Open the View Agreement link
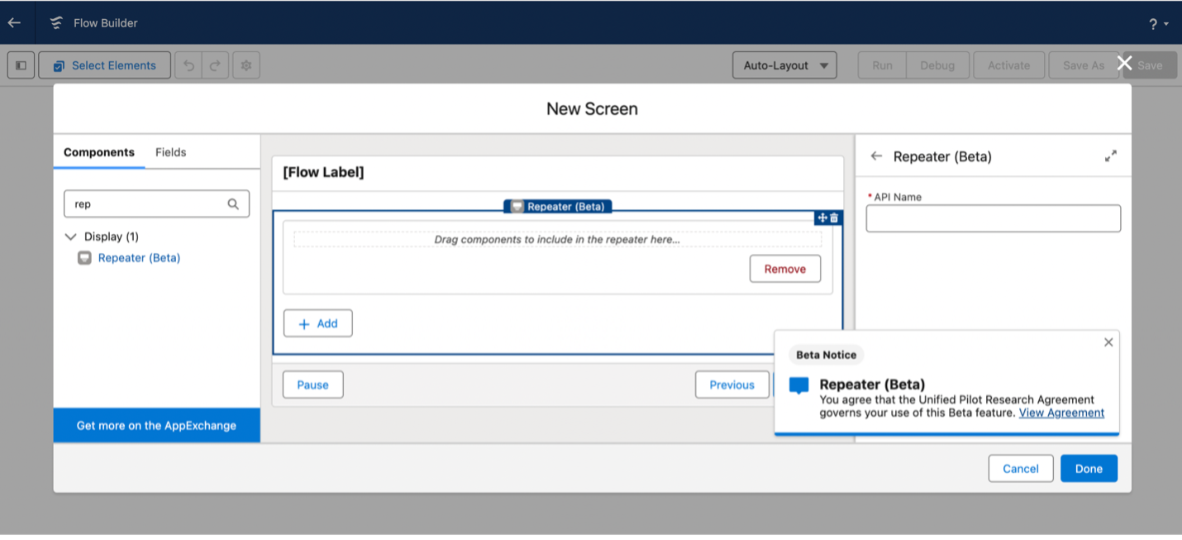 pos(1061,413)
